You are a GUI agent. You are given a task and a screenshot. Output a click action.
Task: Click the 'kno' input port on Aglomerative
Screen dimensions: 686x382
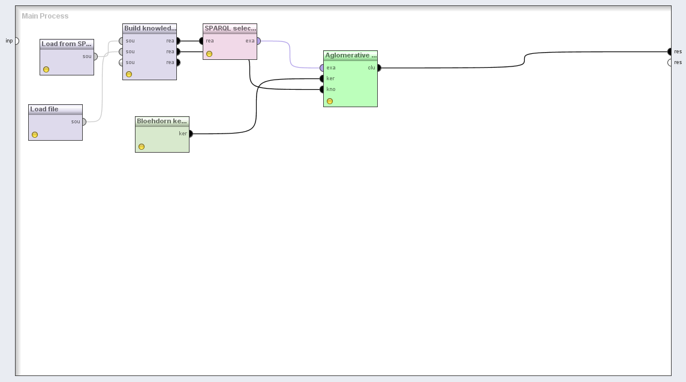pyautogui.click(x=322, y=89)
